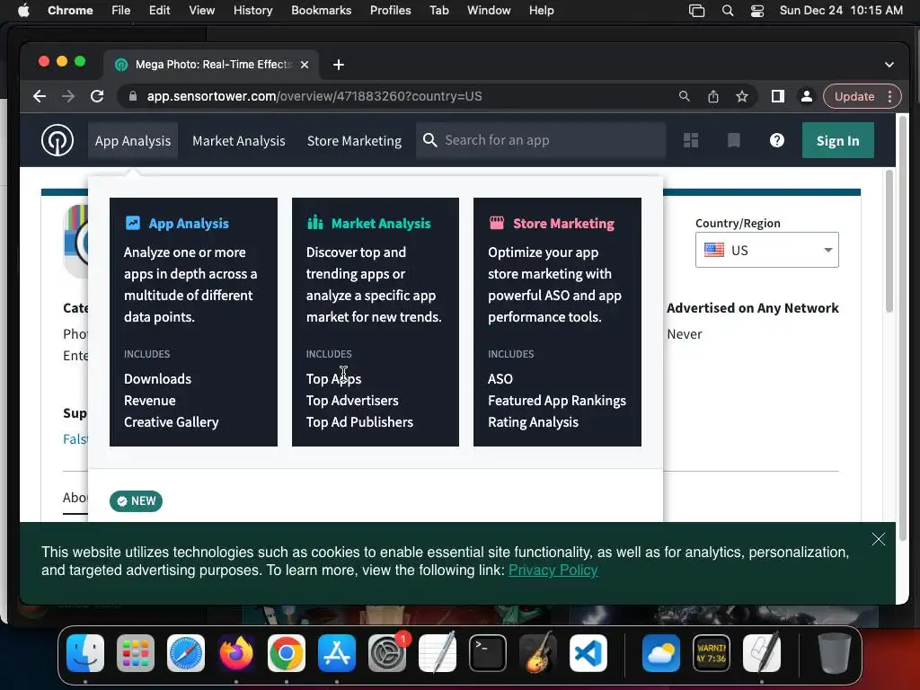
Task: Open System Settings from the dock
Action: pyautogui.click(x=387, y=653)
